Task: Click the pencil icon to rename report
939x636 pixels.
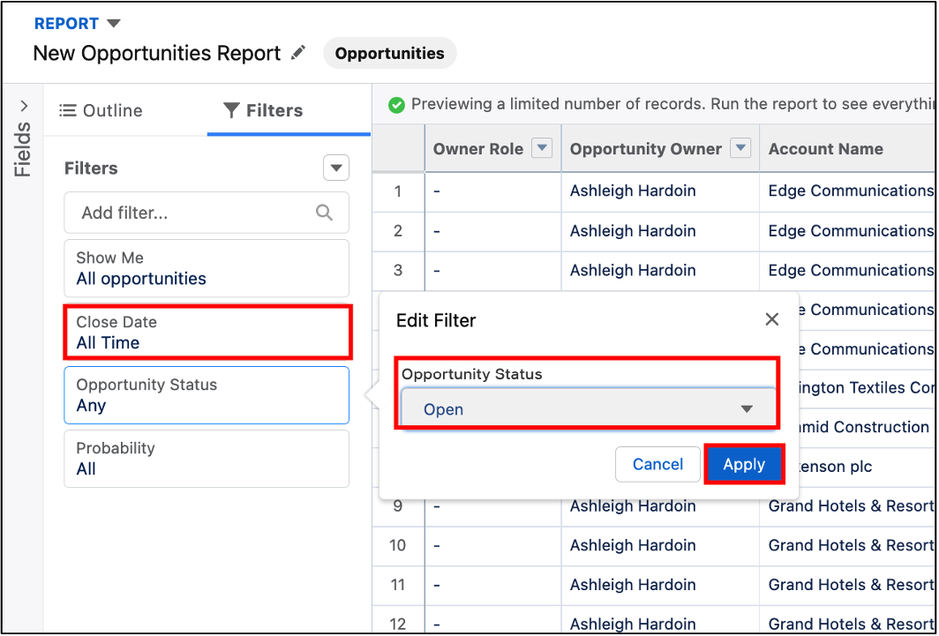Action: point(298,53)
